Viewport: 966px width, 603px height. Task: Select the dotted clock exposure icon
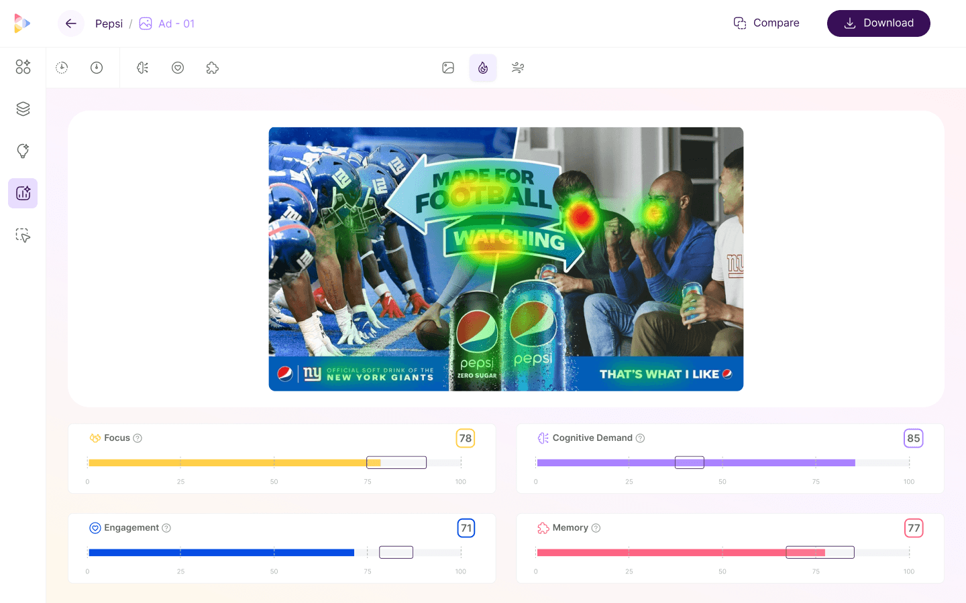coord(62,67)
